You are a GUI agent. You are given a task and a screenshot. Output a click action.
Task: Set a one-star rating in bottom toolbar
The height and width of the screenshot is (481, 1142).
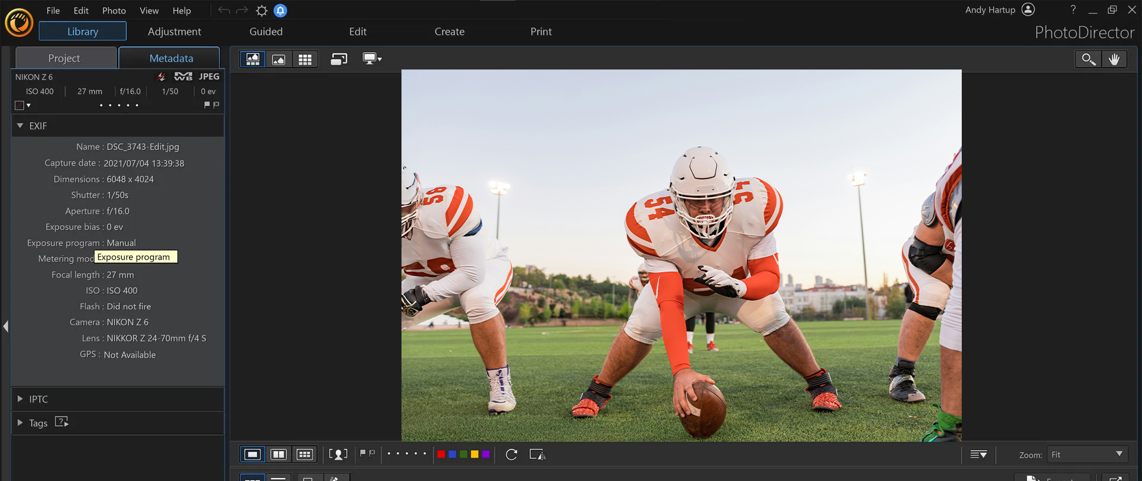(389, 454)
